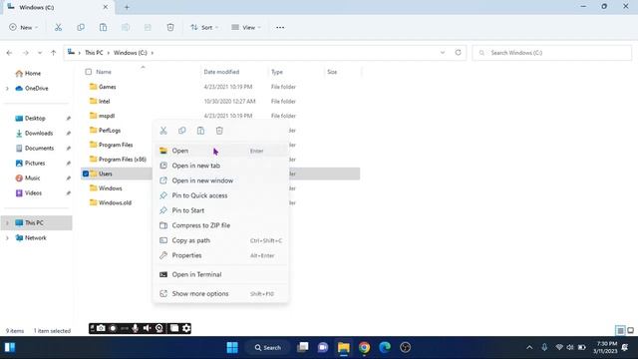Add a new Explorer tab
This screenshot has height=359, width=638.
(x=127, y=7)
